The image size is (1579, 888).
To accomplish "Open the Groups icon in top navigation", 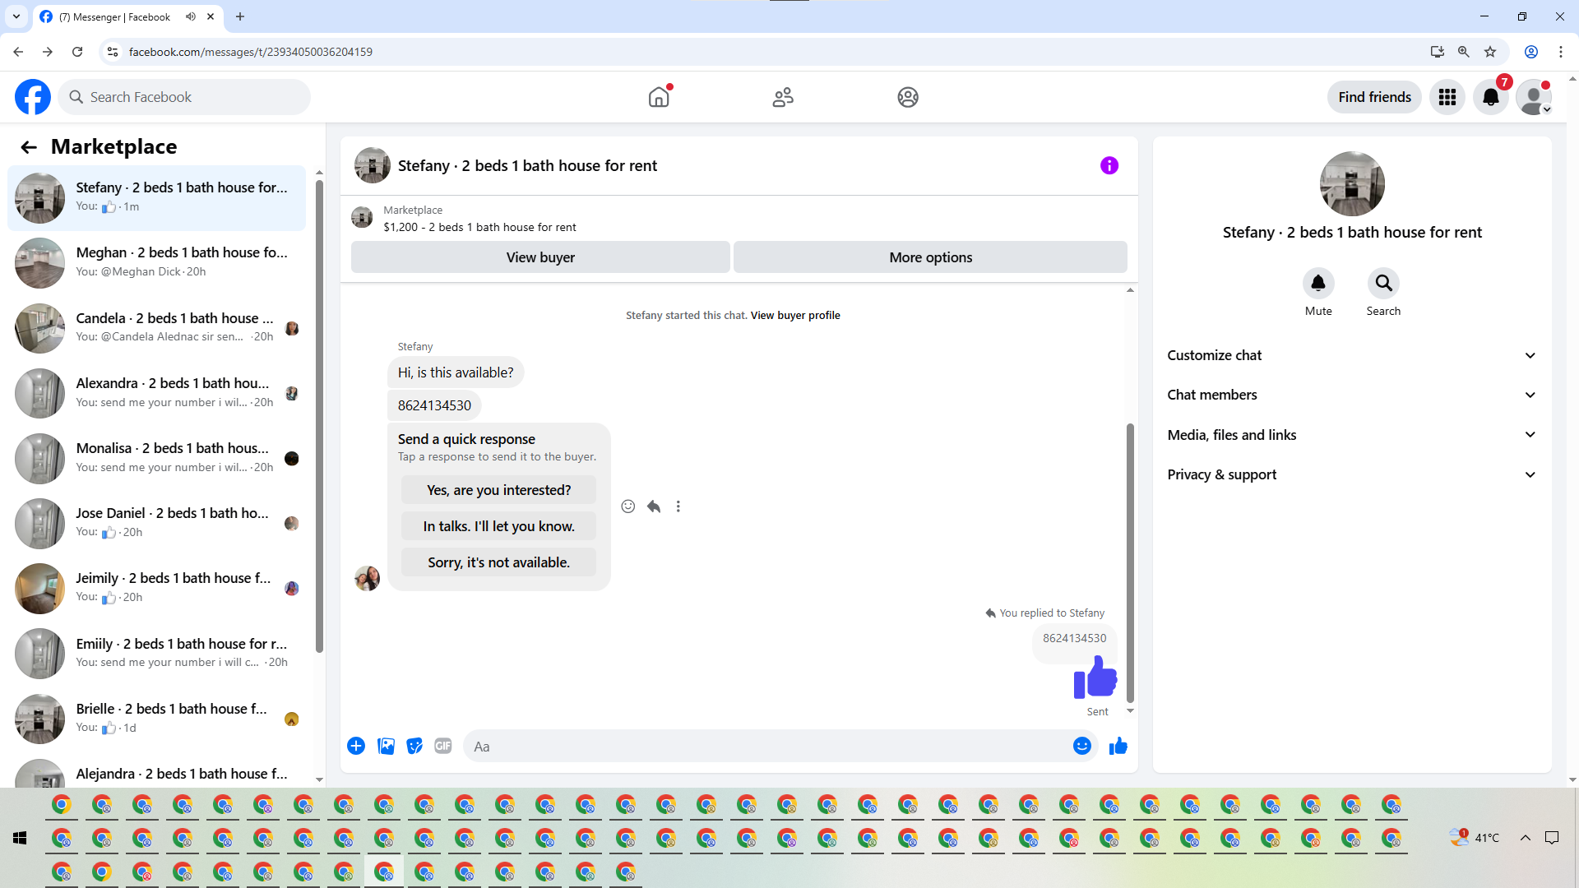I will (908, 97).
